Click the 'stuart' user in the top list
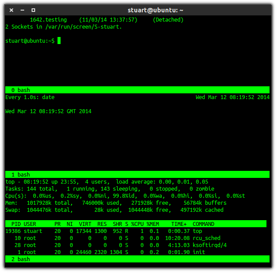This screenshot has height=273, width=277. tap(33, 231)
